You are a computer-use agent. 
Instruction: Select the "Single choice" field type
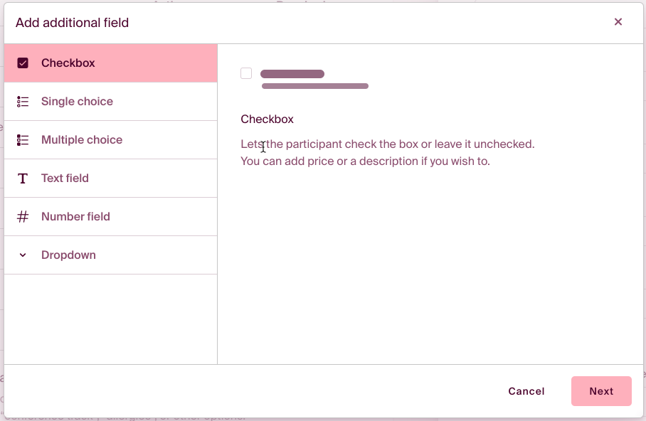point(77,101)
